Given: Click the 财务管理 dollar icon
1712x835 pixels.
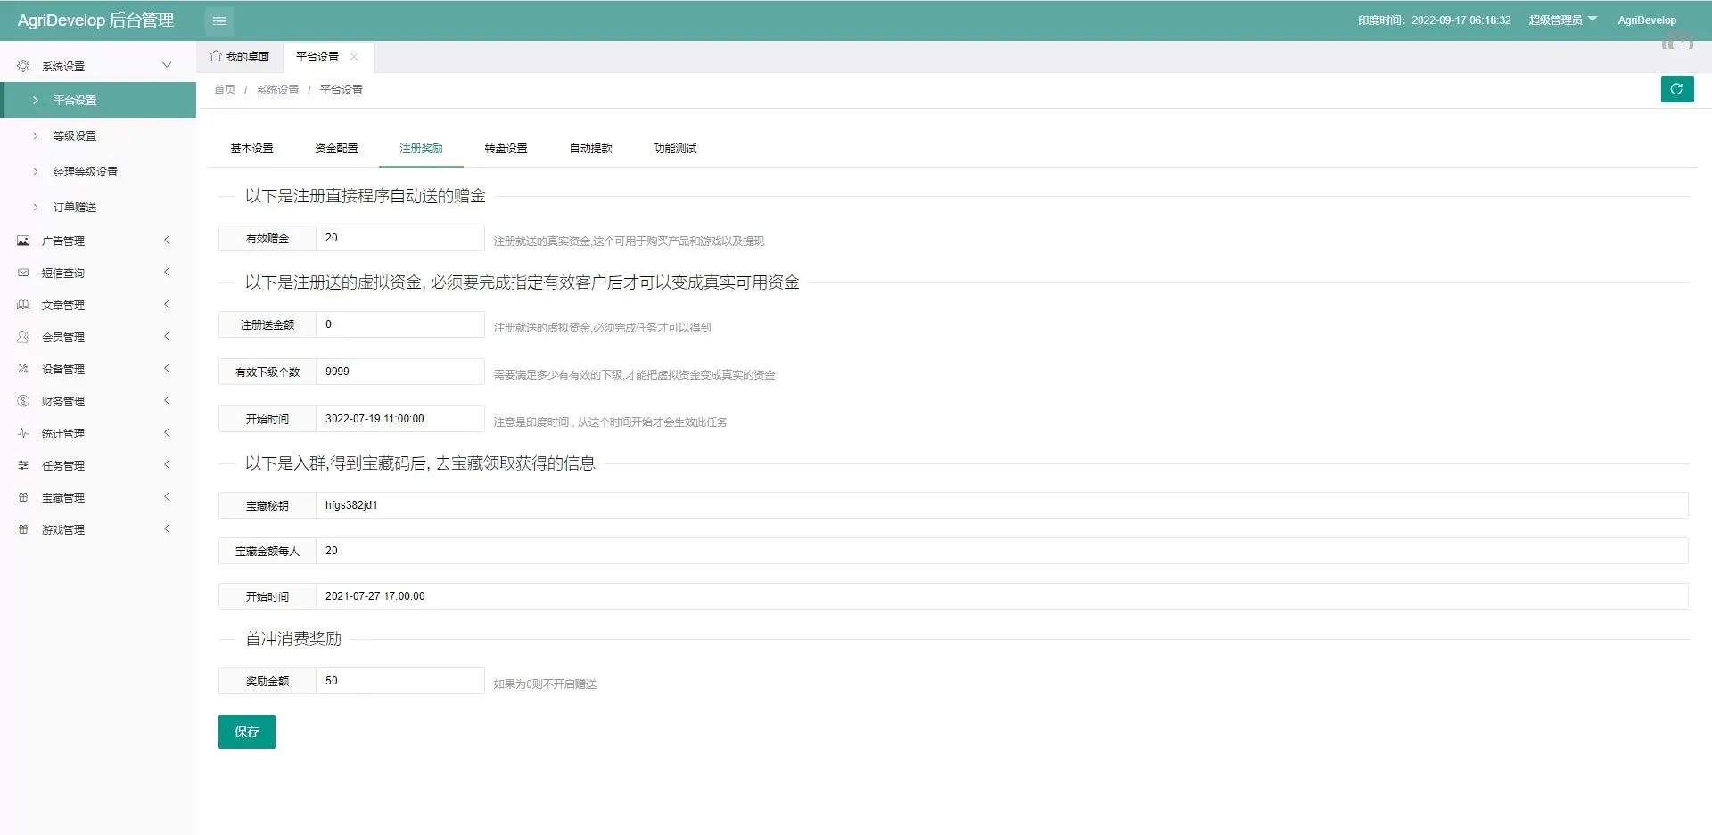Looking at the screenshot, I should pos(23,401).
